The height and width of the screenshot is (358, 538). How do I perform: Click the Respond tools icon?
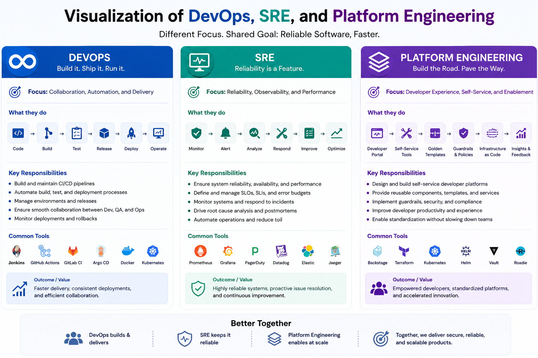click(x=282, y=133)
